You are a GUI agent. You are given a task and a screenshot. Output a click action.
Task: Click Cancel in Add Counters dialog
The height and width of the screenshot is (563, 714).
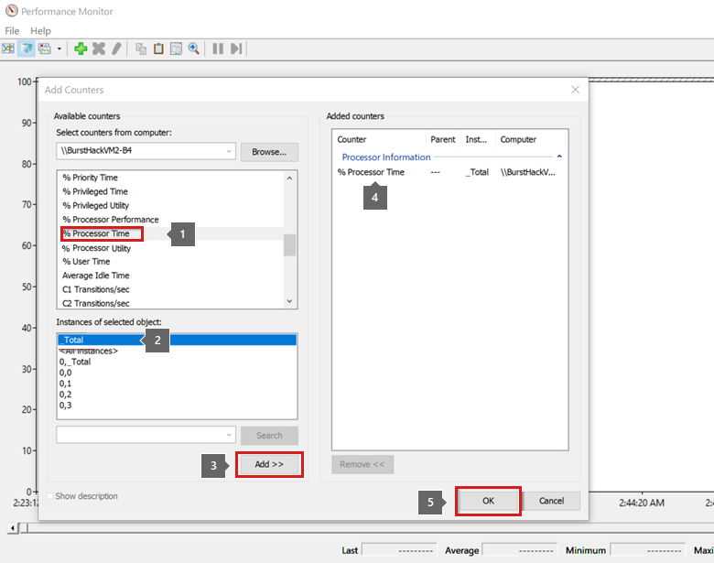551,501
